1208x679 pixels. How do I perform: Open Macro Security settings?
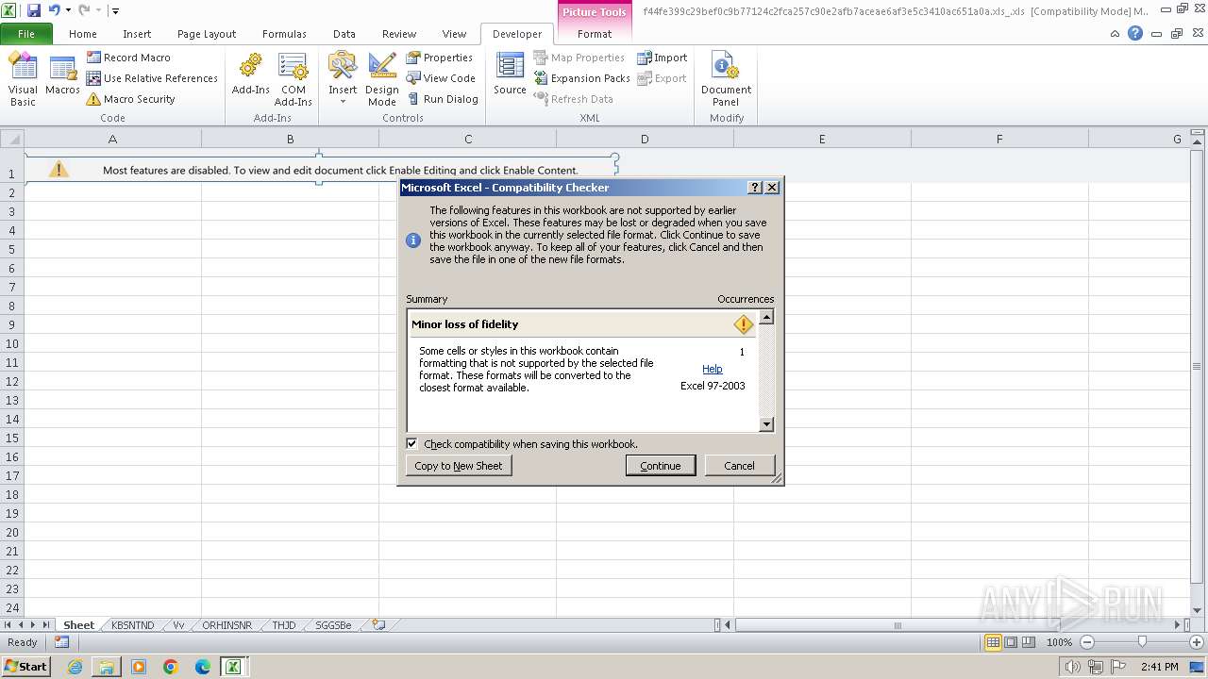130,99
